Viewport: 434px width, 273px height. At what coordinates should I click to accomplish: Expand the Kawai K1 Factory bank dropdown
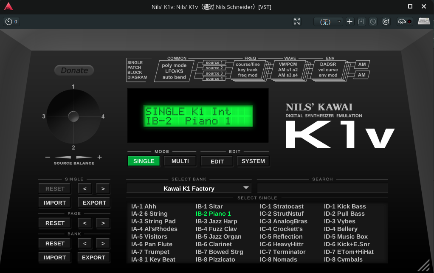click(x=189, y=189)
